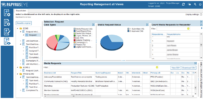The width and height of the screenshot is (203, 99).
Task: Open the second sidebar document settings icon
Action: [7, 22]
